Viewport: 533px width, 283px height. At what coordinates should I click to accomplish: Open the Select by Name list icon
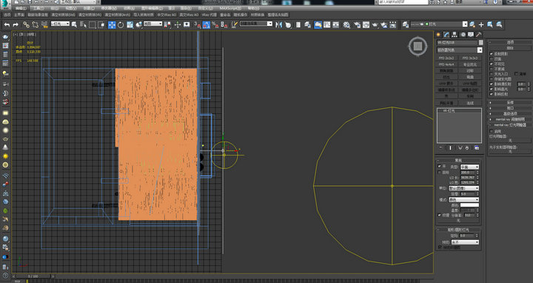pos(83,24)
